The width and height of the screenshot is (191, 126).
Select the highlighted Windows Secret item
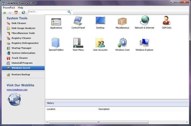[23, 68]
